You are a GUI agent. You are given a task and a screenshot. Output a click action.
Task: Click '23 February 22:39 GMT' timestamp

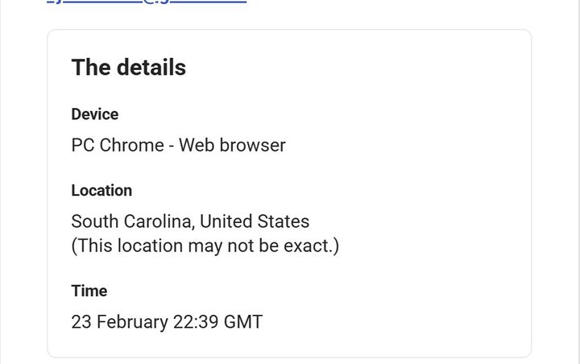pyautogui.click(x=167, y=321)
